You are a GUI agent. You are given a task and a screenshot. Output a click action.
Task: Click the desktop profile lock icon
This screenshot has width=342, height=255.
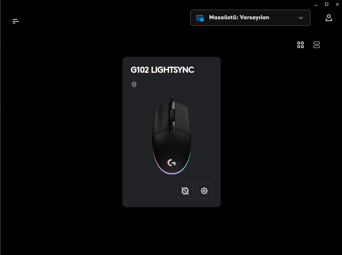pos(200,18)
